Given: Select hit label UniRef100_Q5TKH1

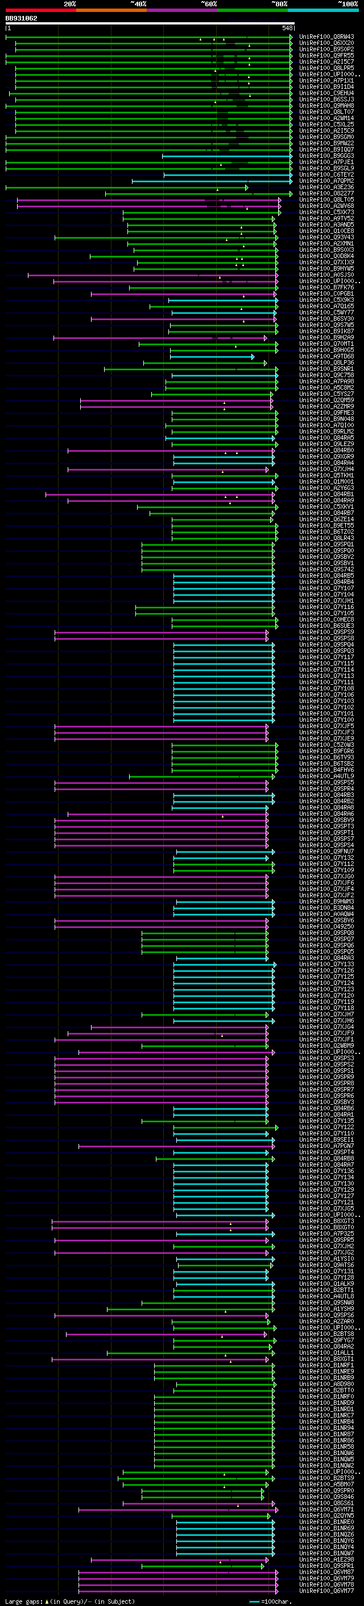Looking at the screenshot, I should point(326,475).
